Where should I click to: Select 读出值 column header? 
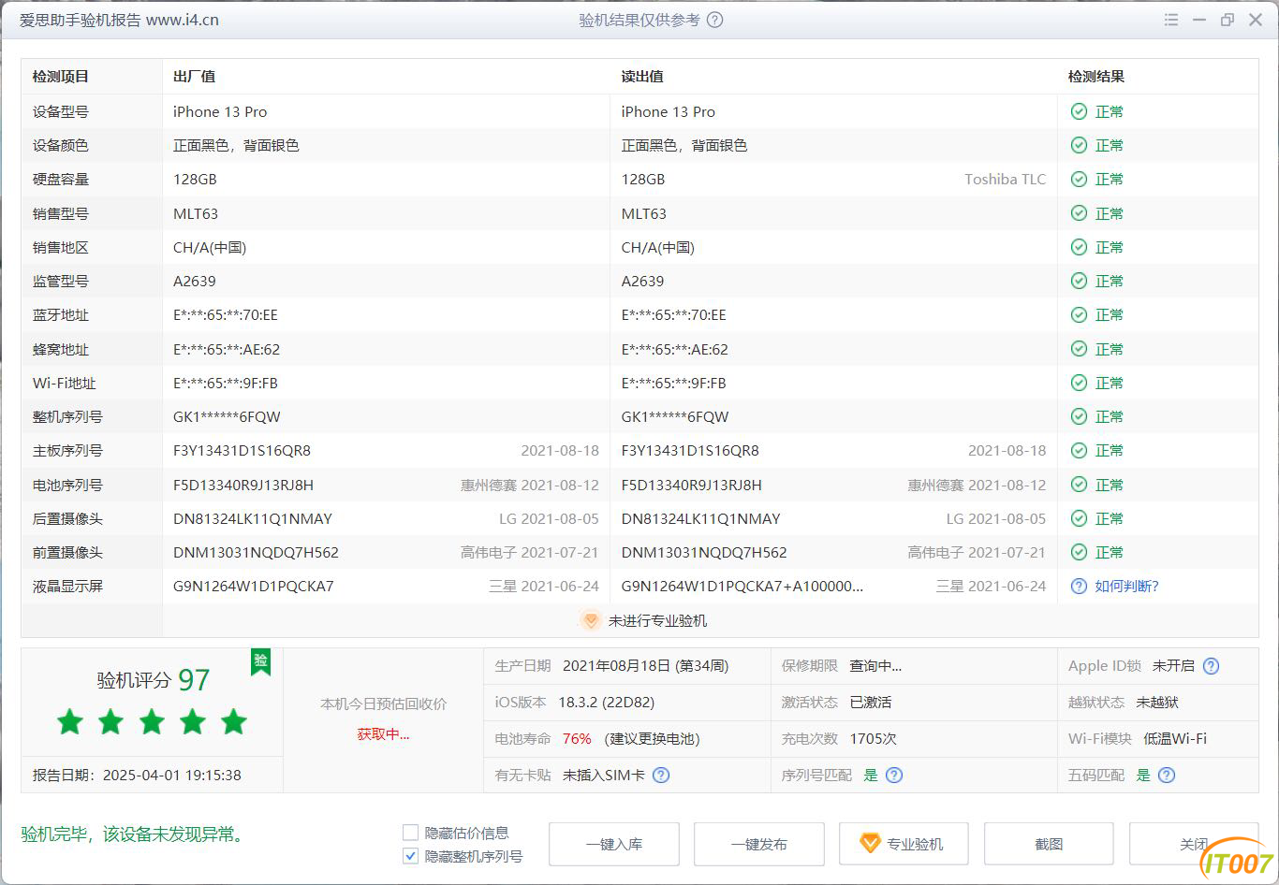(x=642, y=77)
